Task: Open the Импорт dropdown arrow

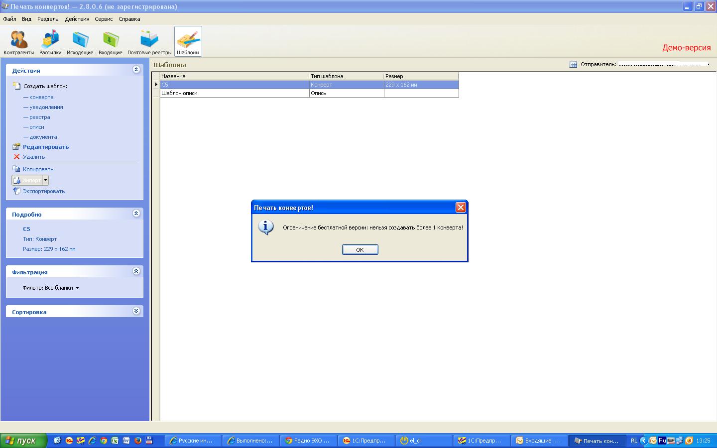Action: pos(45,180)
